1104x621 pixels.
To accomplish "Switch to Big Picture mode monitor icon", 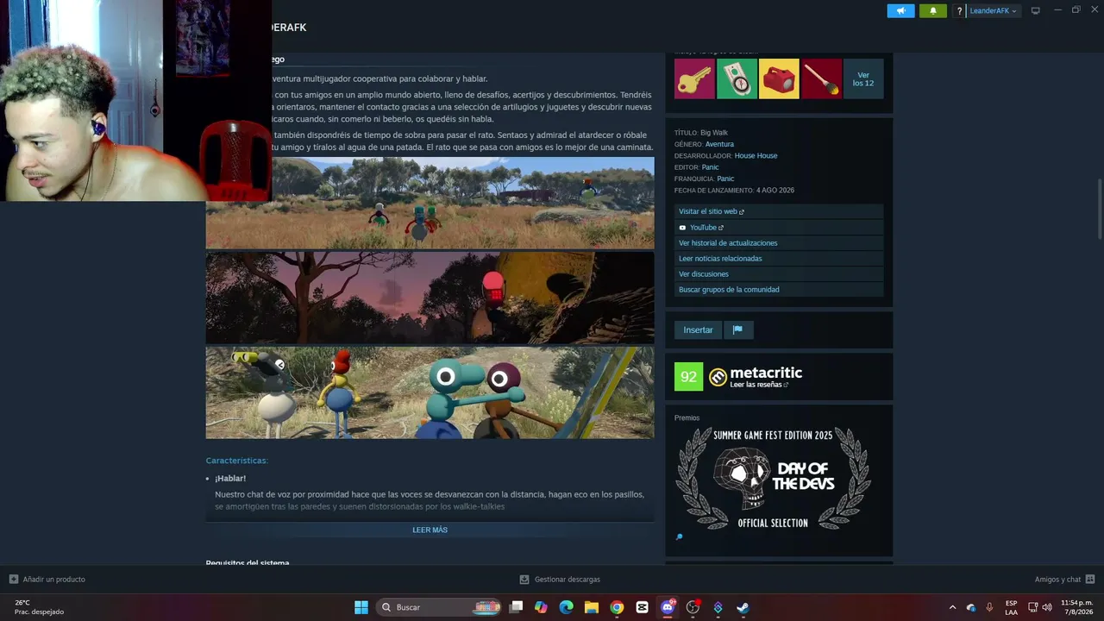I will [1036, 10].
